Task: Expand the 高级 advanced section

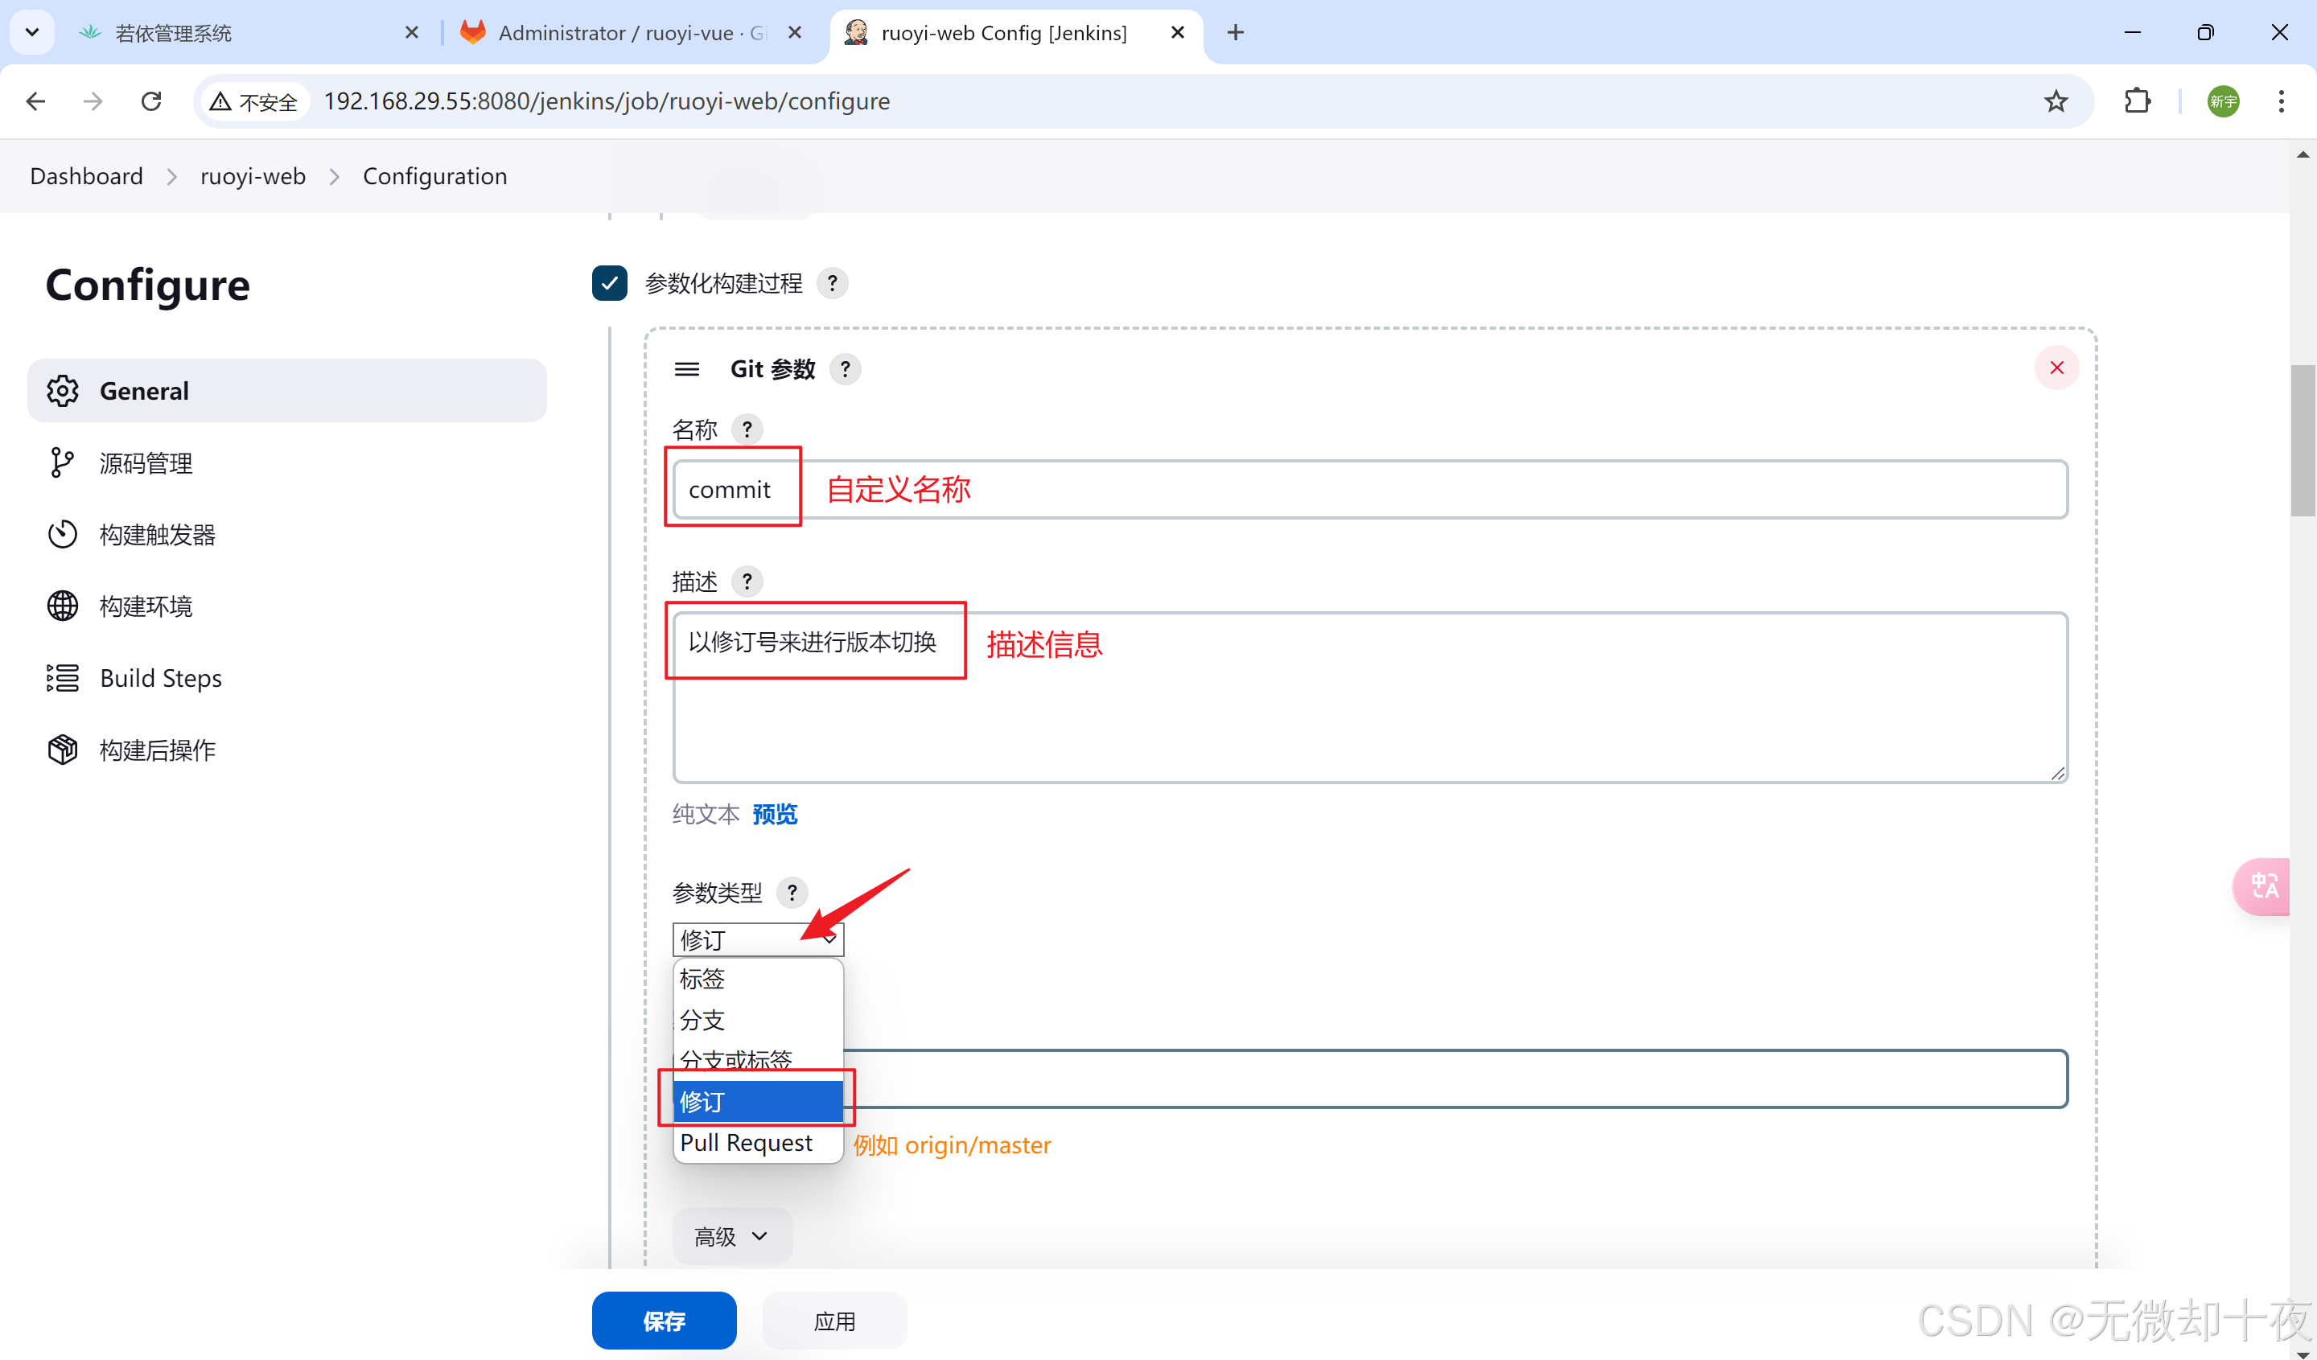Action: [731, 1236]
